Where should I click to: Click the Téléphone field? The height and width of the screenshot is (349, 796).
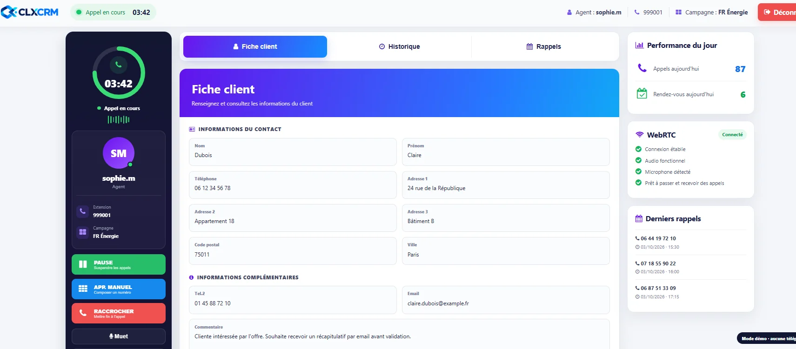pyautogui.click(x=293, y=185)
